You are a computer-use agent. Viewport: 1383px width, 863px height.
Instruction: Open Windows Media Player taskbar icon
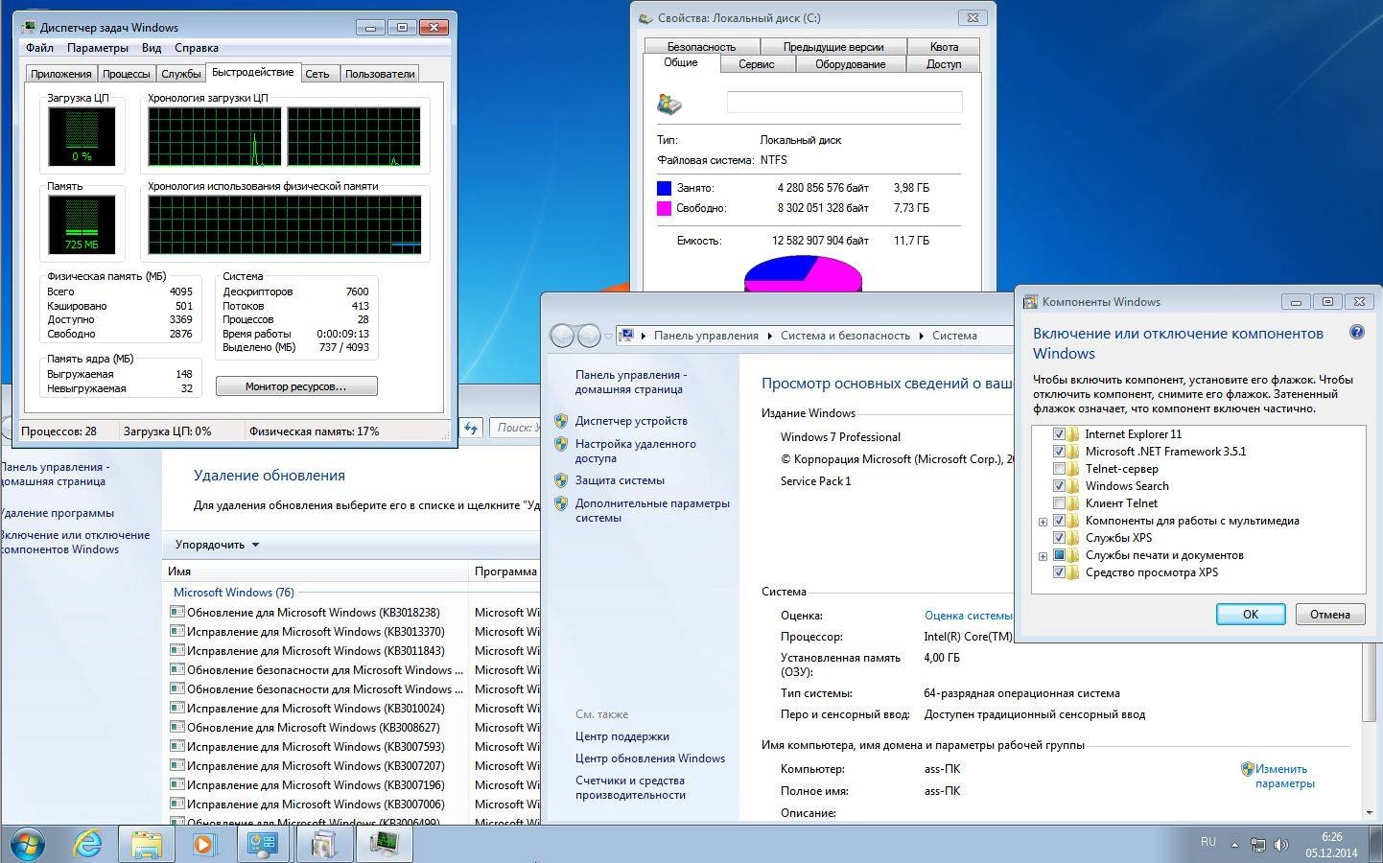(x=204, y=844)
